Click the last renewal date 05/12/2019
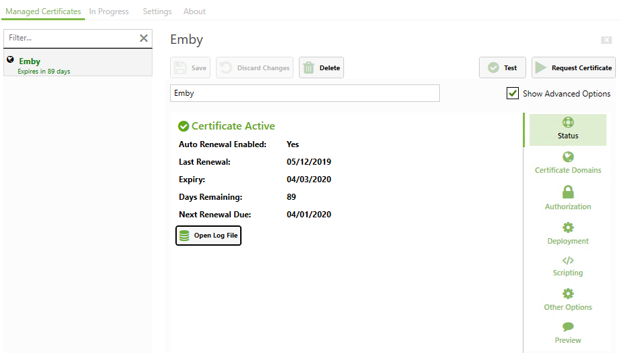 [x=308, y=162]
